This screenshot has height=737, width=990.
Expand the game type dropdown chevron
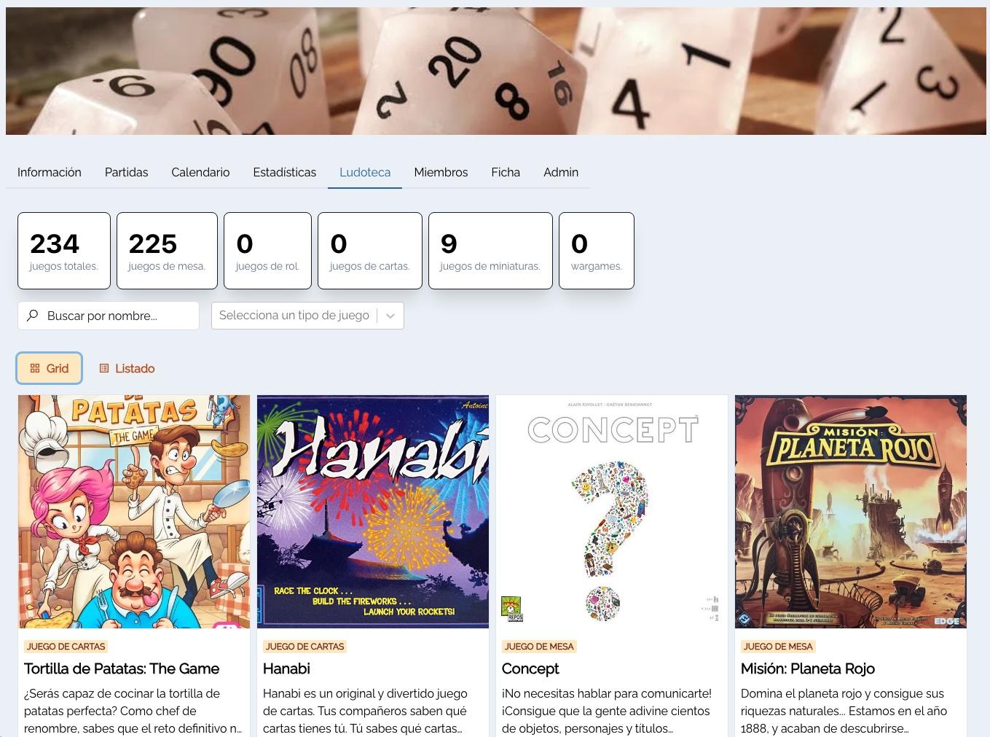[x=390, y=316]
